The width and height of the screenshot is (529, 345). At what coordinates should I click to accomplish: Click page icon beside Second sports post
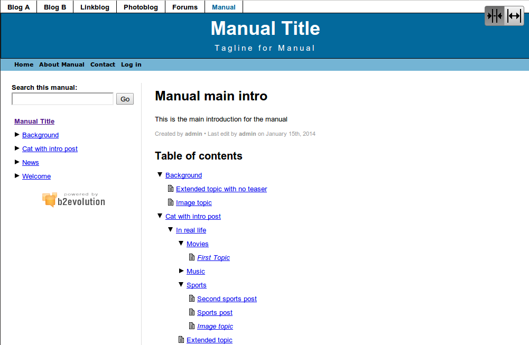point(192,299)
